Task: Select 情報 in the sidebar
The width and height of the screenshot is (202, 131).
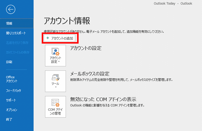Action: click(17, 23)
